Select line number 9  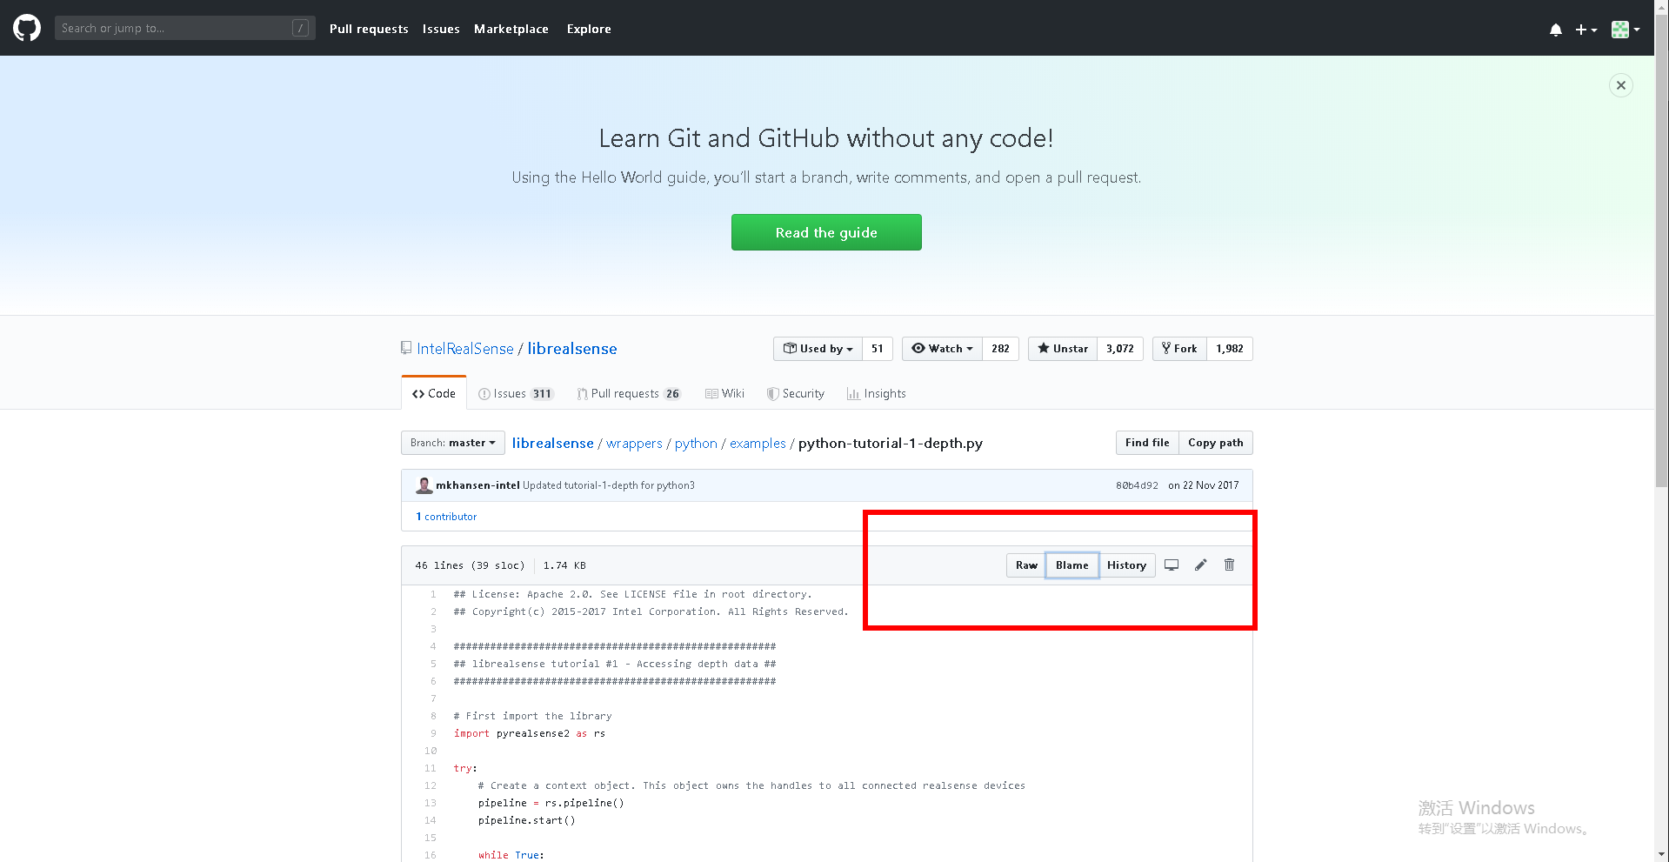[x=433, y=733]
